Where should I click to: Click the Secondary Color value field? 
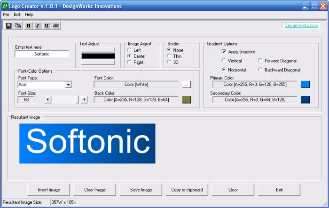click(x=255, y=100)
